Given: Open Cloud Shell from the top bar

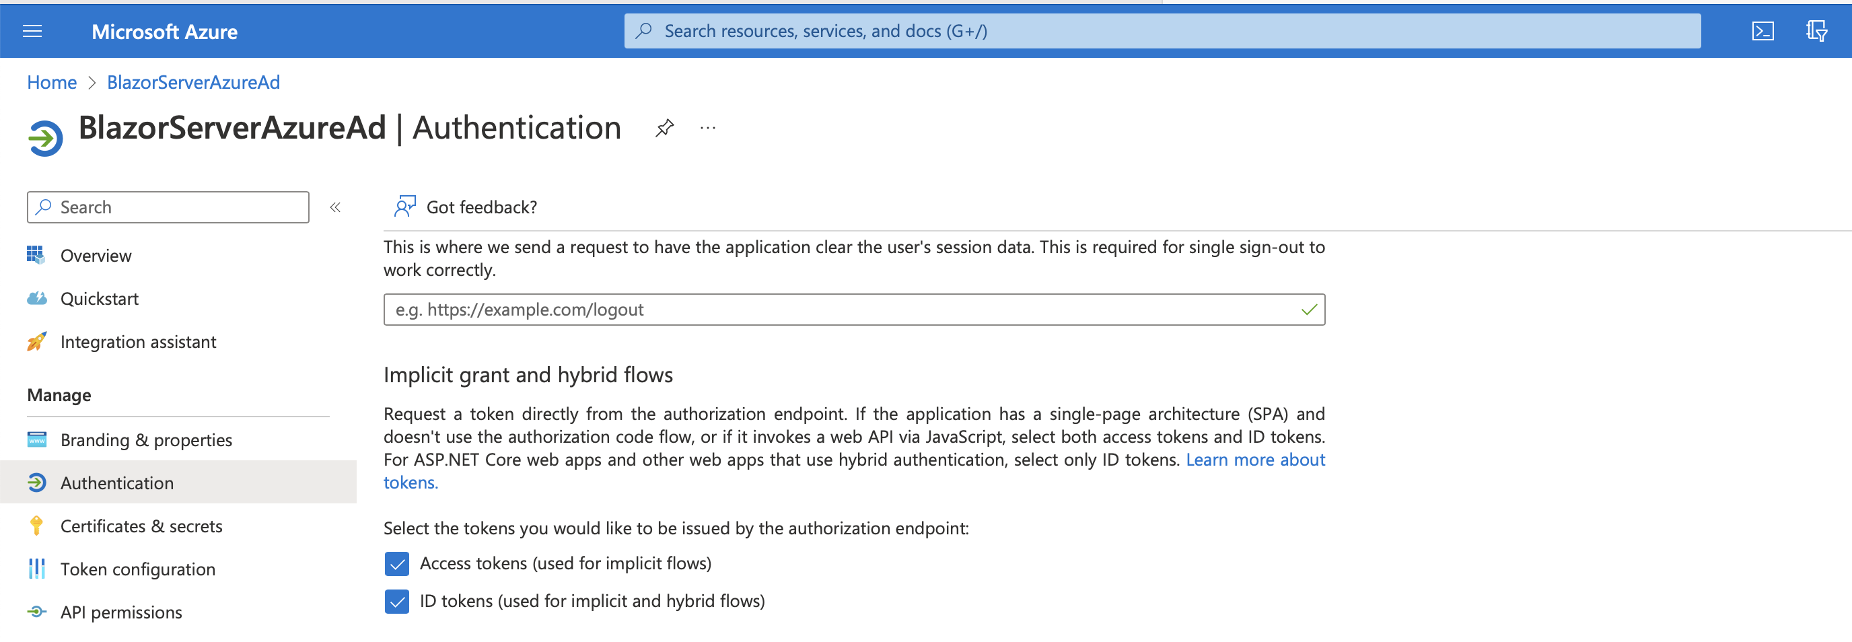Looking at the screenshot, I should click(x=1763, y=31).
